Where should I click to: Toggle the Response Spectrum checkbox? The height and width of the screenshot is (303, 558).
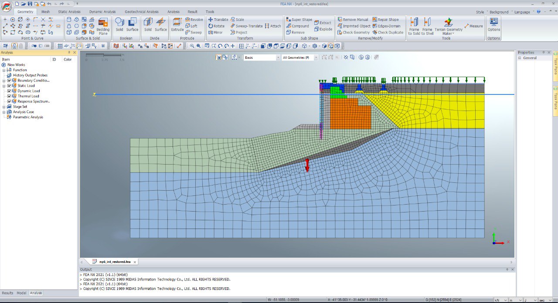tap(9, 101)
